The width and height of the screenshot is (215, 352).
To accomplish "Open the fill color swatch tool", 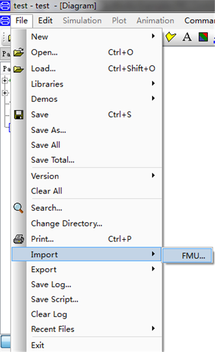I will [x=203, y=37].
